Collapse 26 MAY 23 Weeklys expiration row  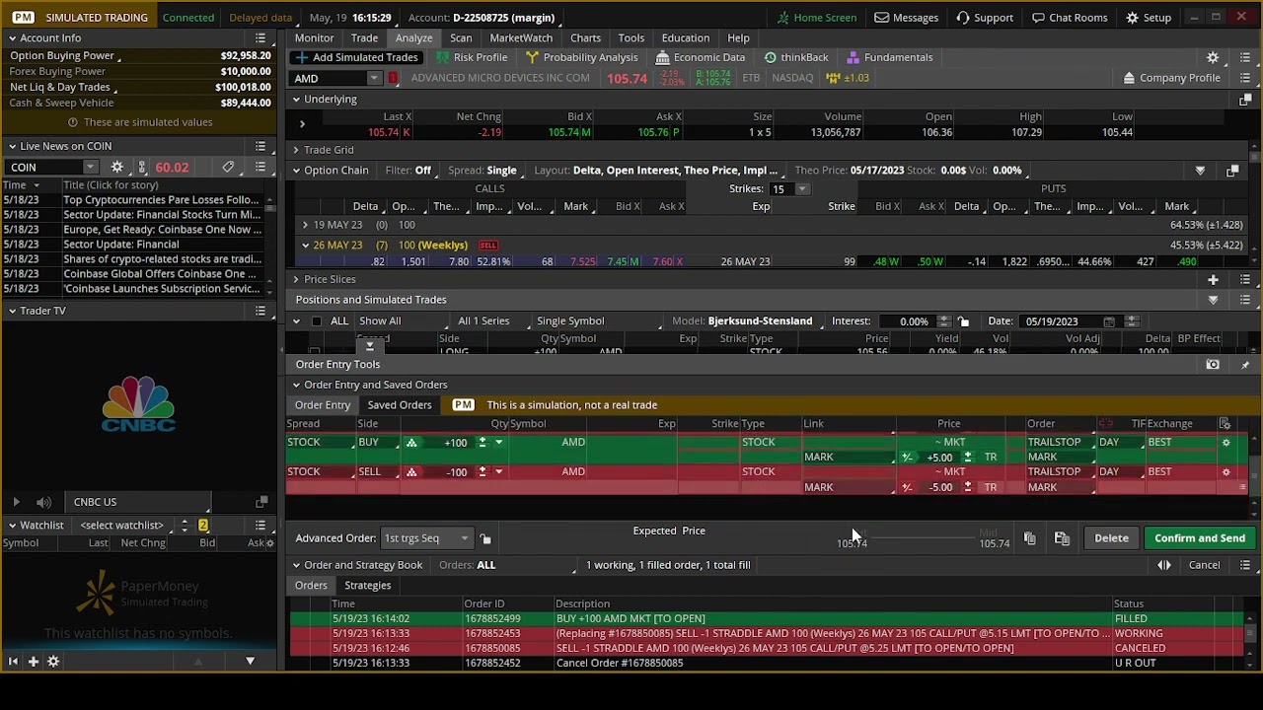tap(305, 245)
